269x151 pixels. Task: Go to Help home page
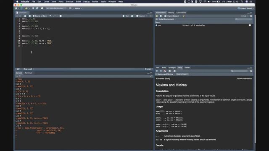point(165,71)
